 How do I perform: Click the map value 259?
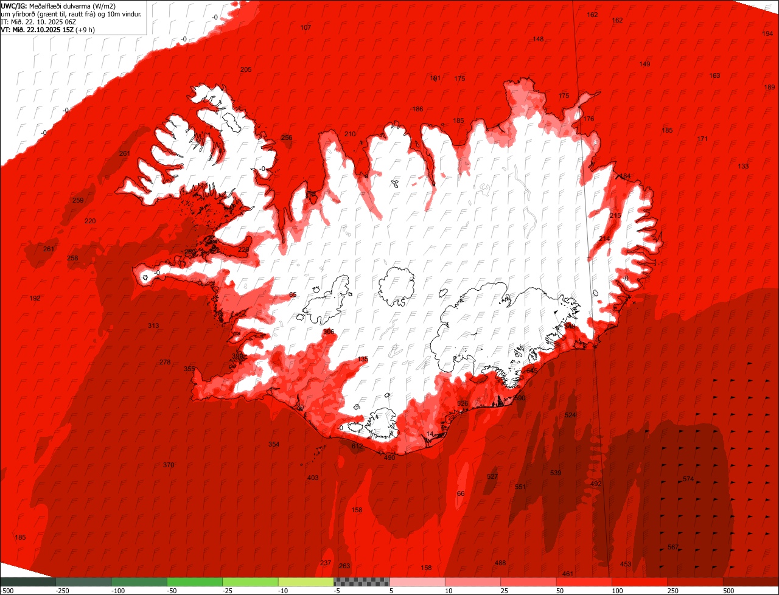78,201
